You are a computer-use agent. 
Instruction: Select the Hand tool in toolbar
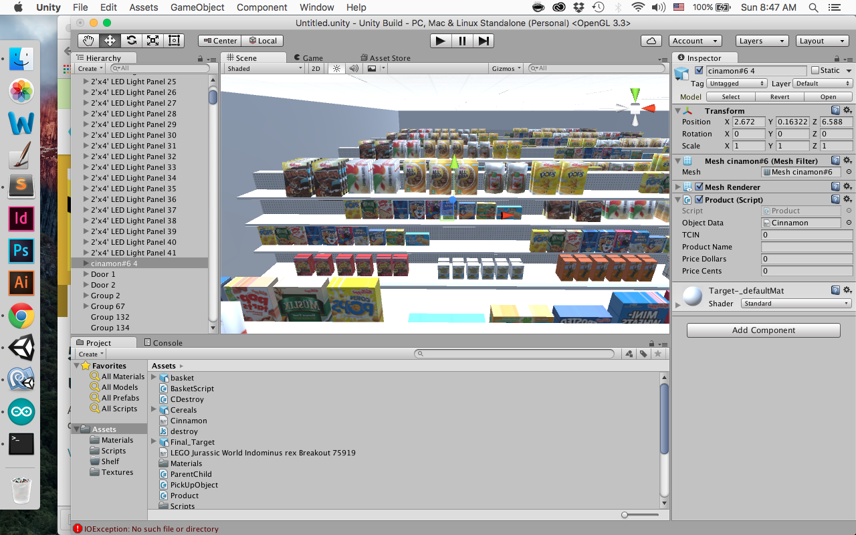click(88, 41)
